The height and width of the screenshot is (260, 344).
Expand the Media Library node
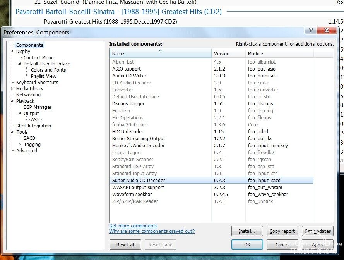(12, 89)
